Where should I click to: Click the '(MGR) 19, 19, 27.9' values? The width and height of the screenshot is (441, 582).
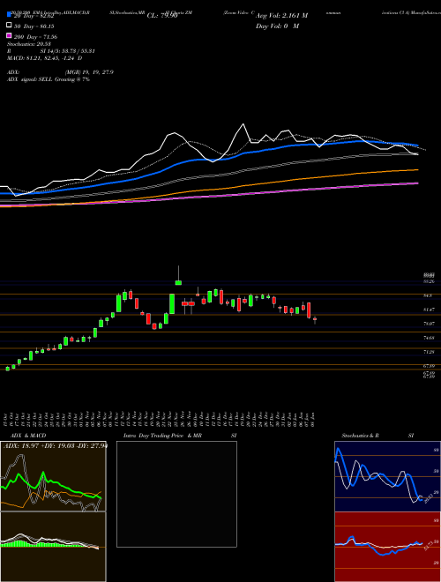[x=89, y=72]
